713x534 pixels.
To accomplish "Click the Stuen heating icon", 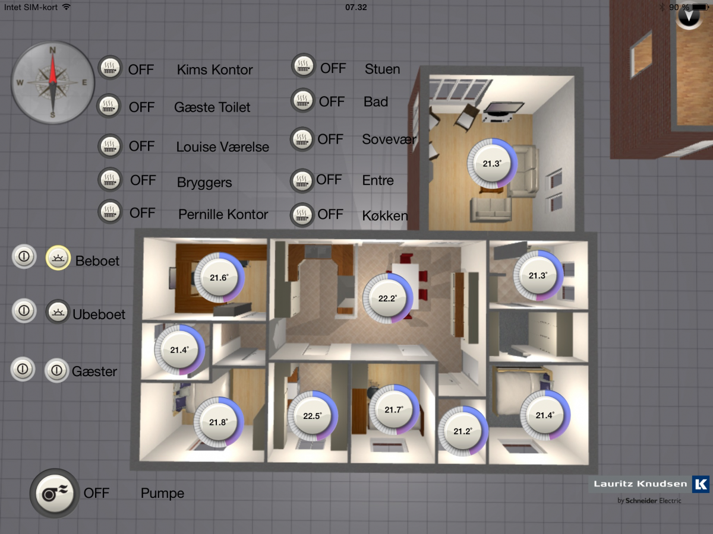I will (x=303, y=65).
